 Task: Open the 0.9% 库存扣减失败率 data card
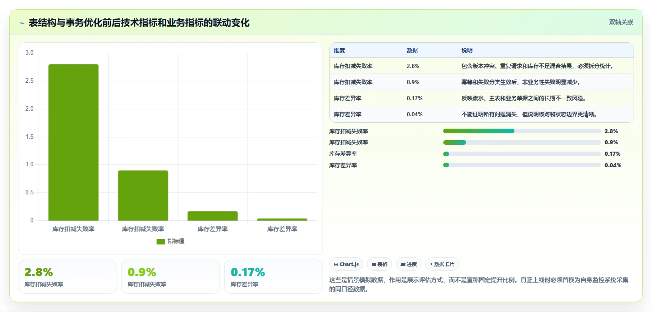[x=170, y=277]
